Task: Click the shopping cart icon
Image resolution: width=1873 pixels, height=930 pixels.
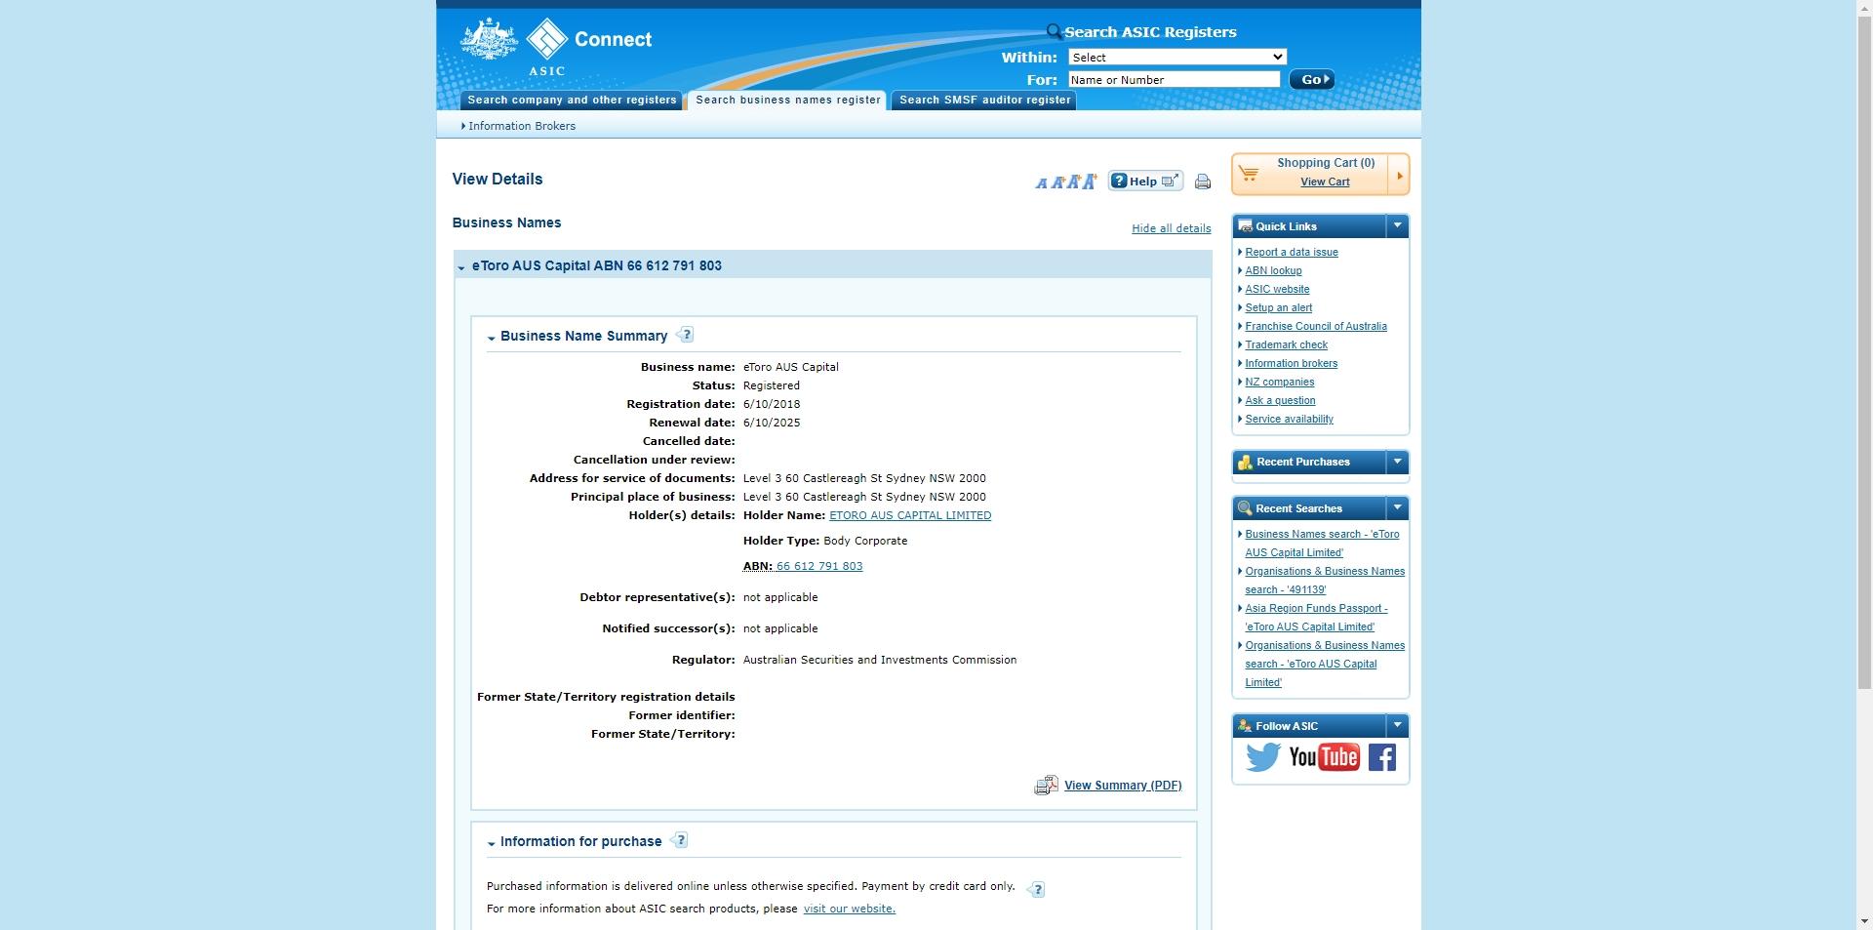Action: pos(1249,174)
